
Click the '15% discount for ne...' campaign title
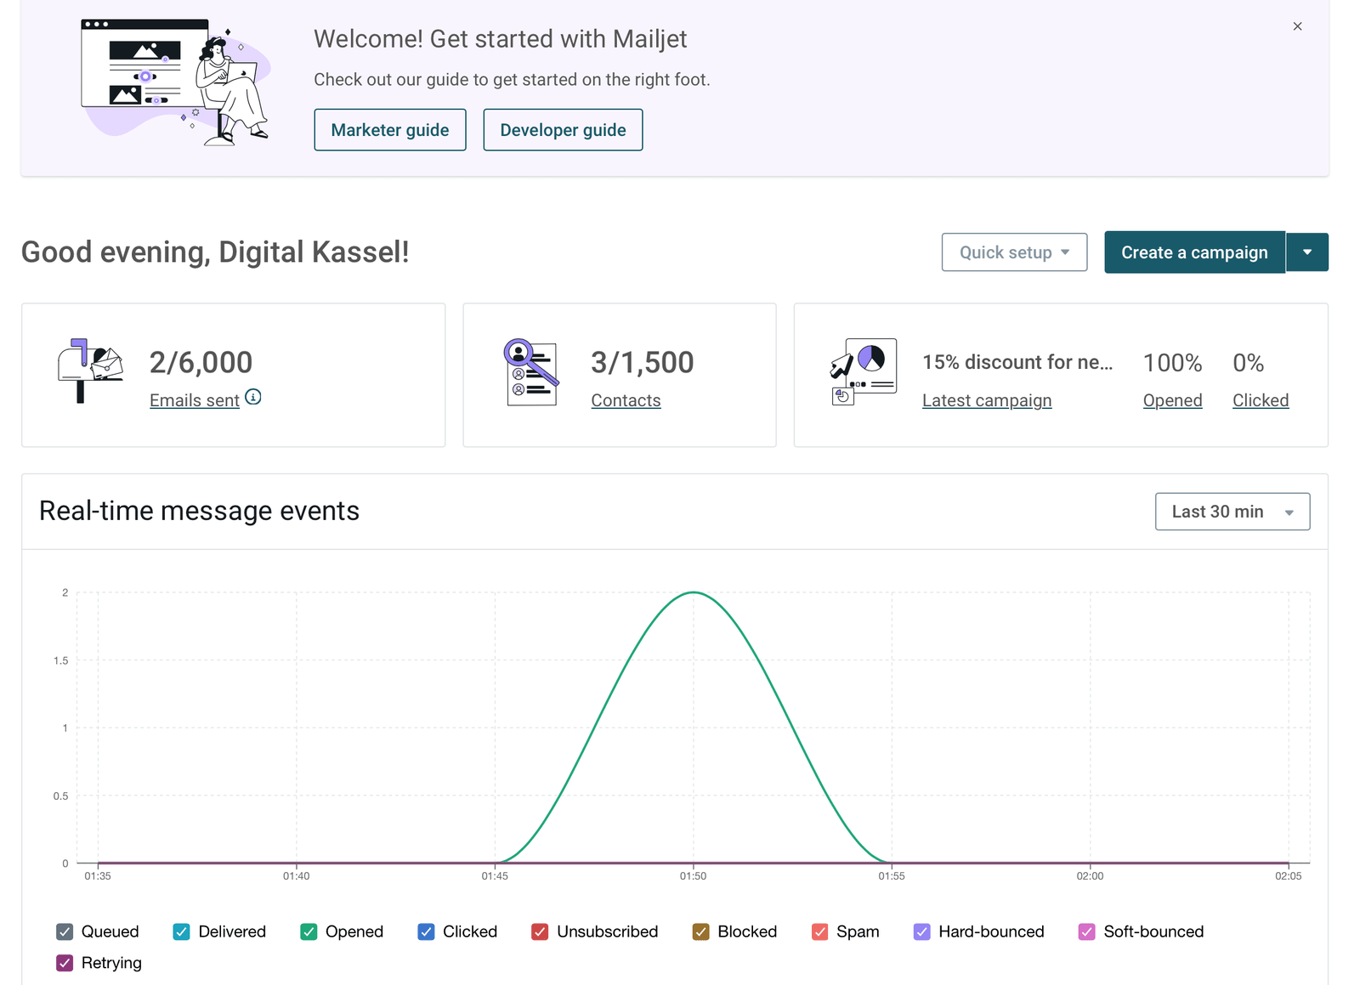(1017, 362)
